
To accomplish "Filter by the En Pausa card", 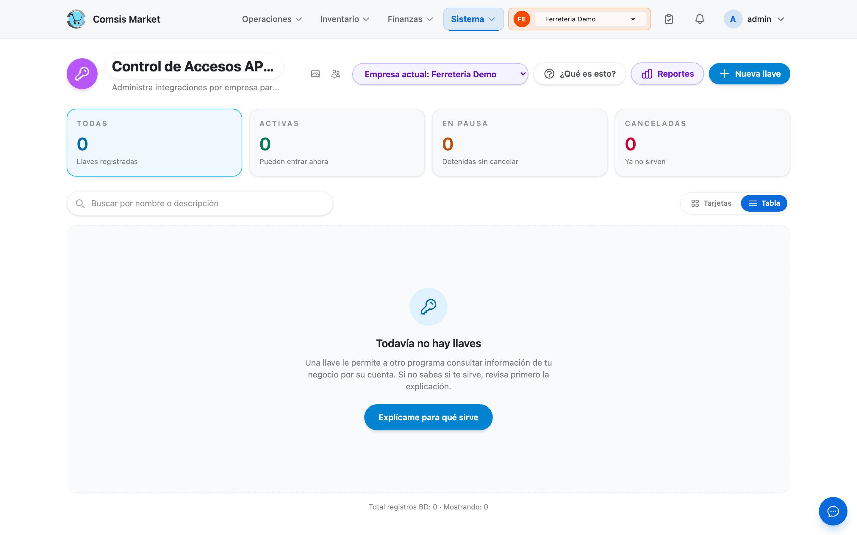I will (x=520, y=143).
